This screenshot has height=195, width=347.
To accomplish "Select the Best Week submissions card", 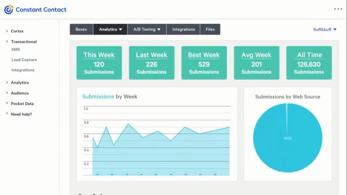I will pos(204,63).
